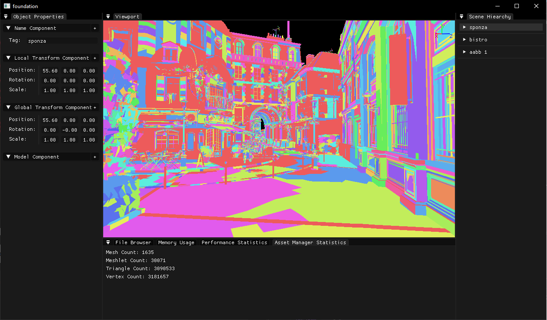Click the plus button on Local Transform Component
The height and width of the screenshot is (320, 547).
pyautogui.click(x=95, y=58)
